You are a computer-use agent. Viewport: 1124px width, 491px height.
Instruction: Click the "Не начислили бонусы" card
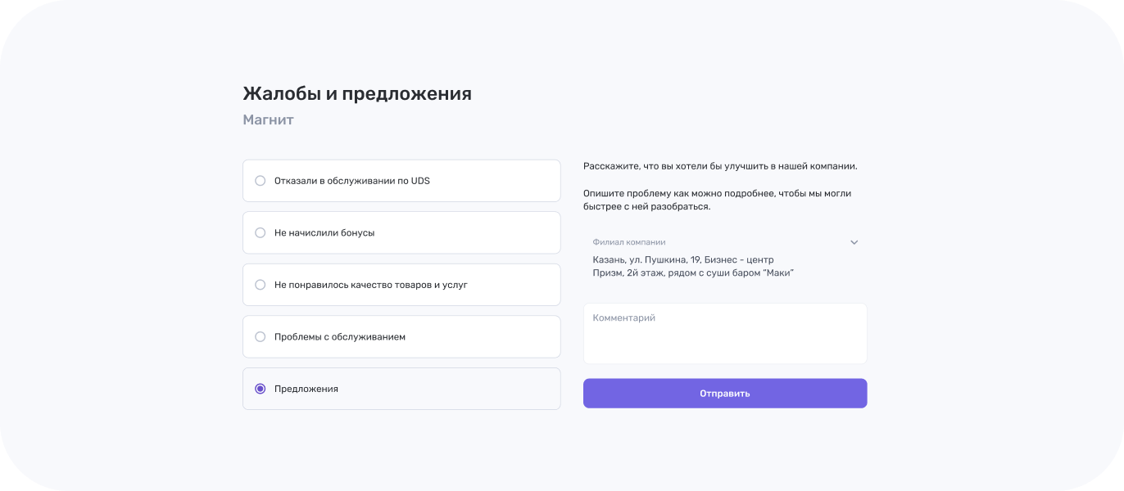[x=401, y=232]
